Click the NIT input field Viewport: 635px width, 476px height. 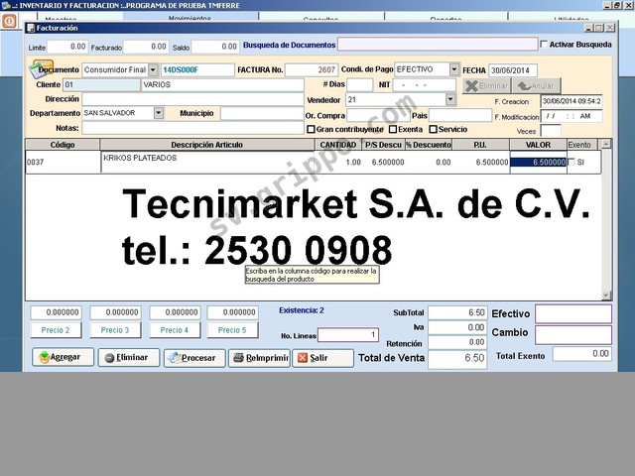pyautogui.click(x=425, y=85)
